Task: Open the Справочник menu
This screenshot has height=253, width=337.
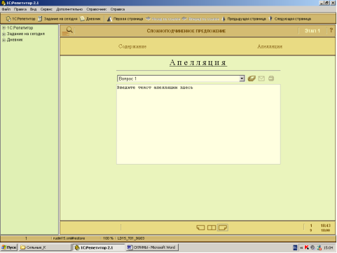Action: point(97,9)
